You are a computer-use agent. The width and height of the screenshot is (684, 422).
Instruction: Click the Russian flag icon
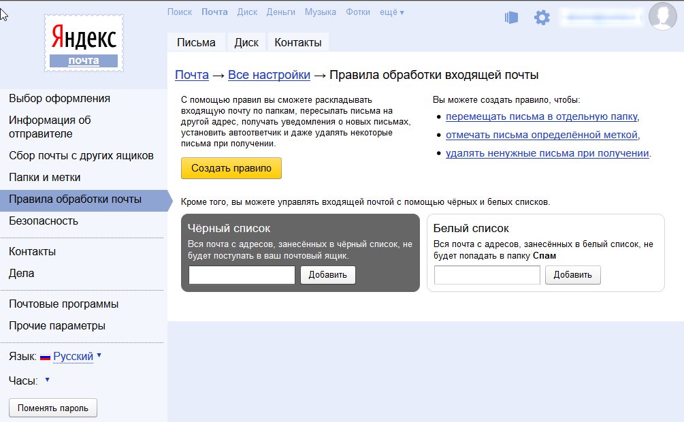[46, 357]
